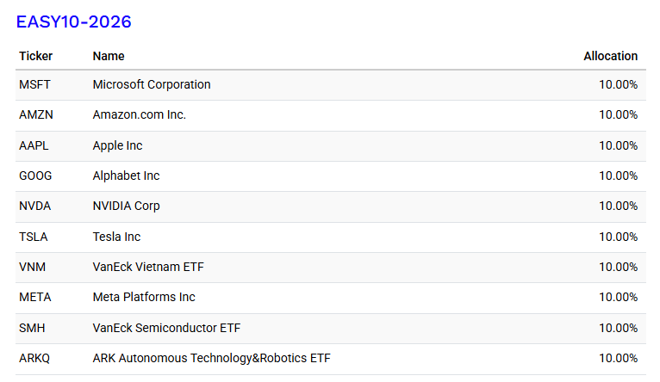This screenshot has height=382, width=660.
Task: Open ARK Autonomous Technology&Robotics ETF entry
Action: click(211, 358)
